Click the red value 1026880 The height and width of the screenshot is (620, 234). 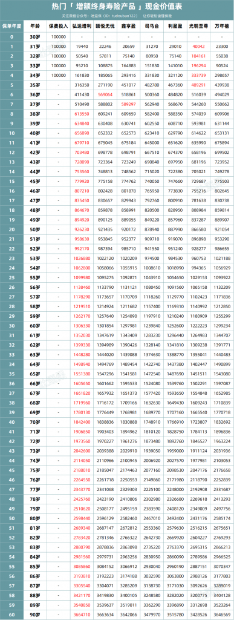[x=81, y=258]
